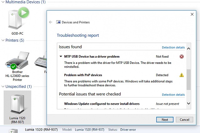
Task: Click the red Not fixed error icon
Action: 182,56
